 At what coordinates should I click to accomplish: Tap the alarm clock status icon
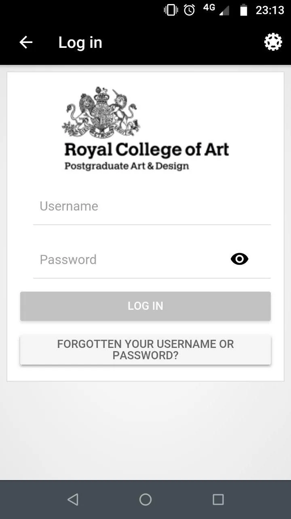pyautogui.click(x=189, y=10)
